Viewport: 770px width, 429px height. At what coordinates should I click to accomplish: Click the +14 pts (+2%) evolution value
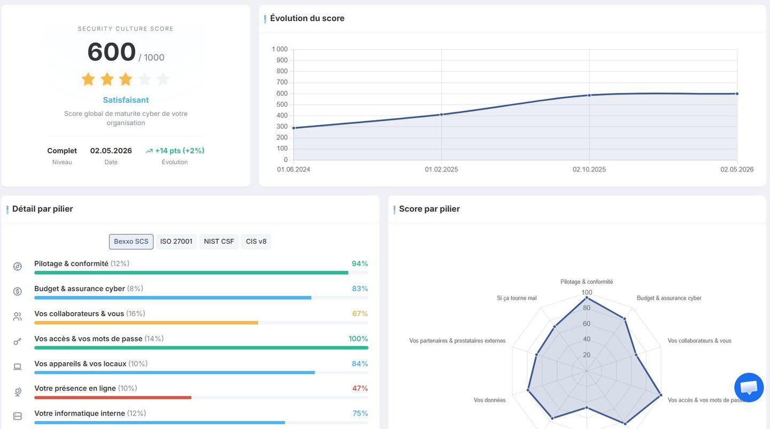[180, 151]
